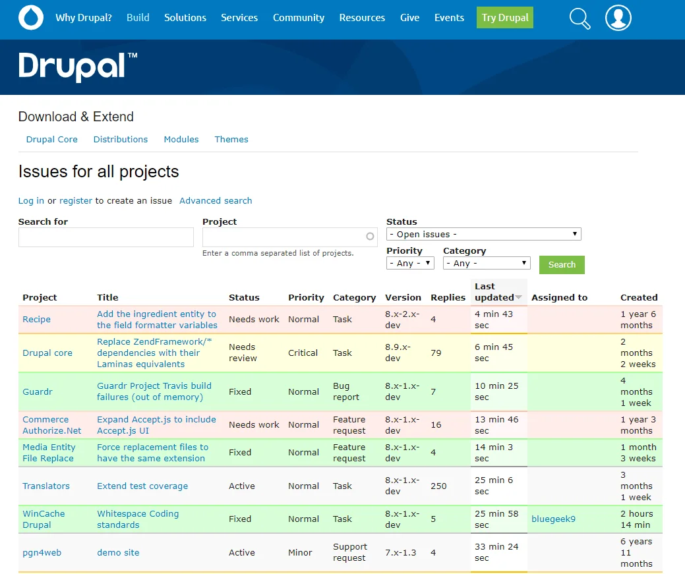Open issue Guardr Project Travis build failures
This screenshot has width=685, height=574.
click(x=154, y=391)
